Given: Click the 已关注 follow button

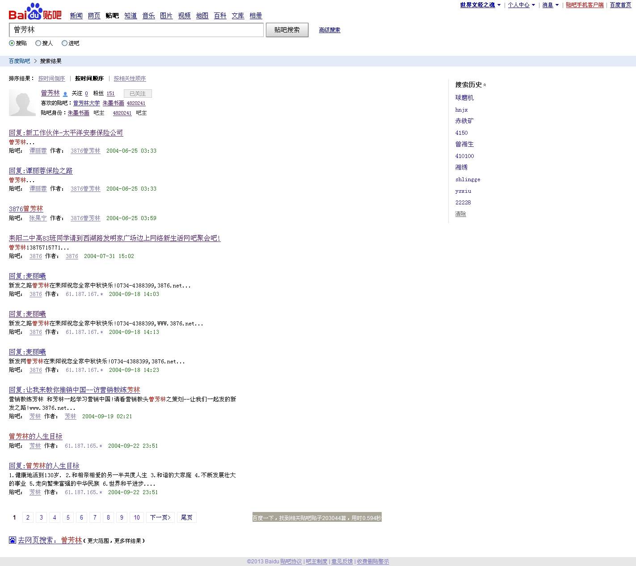Looking at the screenshot, I should point(138,93).
